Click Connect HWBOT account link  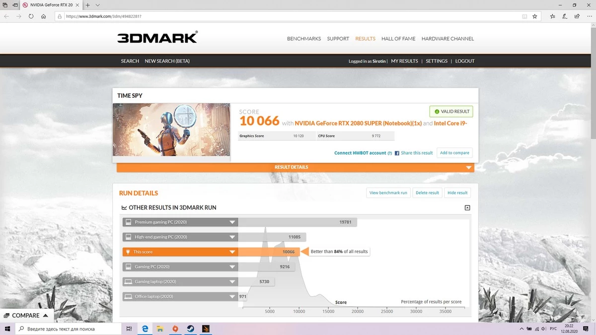(360, 153)
